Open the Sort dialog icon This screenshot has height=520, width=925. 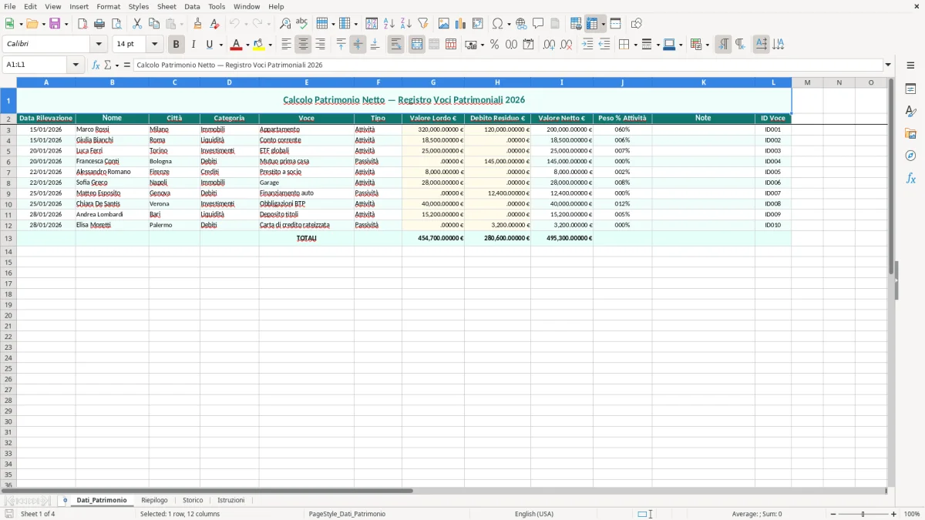click(372, 24)
